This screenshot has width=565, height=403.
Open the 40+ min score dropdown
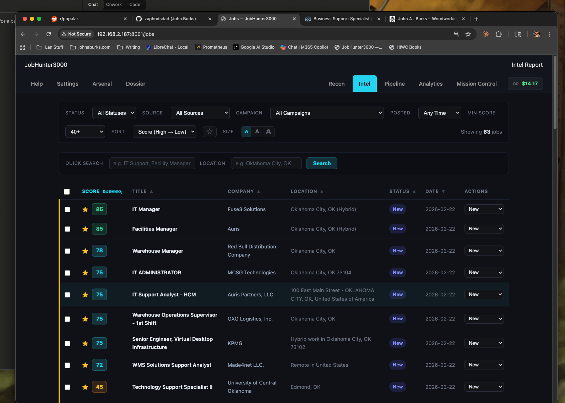click(x=85, y=132)
